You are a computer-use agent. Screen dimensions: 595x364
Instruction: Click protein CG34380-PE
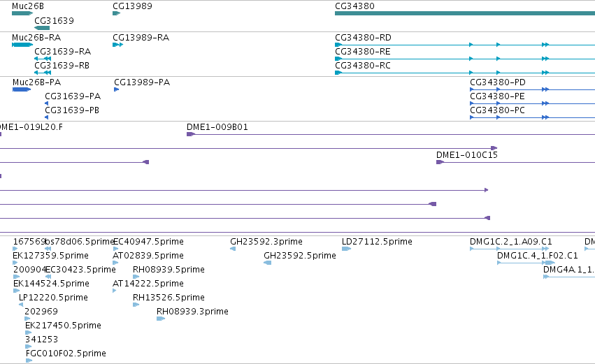[x=532, y=103]
